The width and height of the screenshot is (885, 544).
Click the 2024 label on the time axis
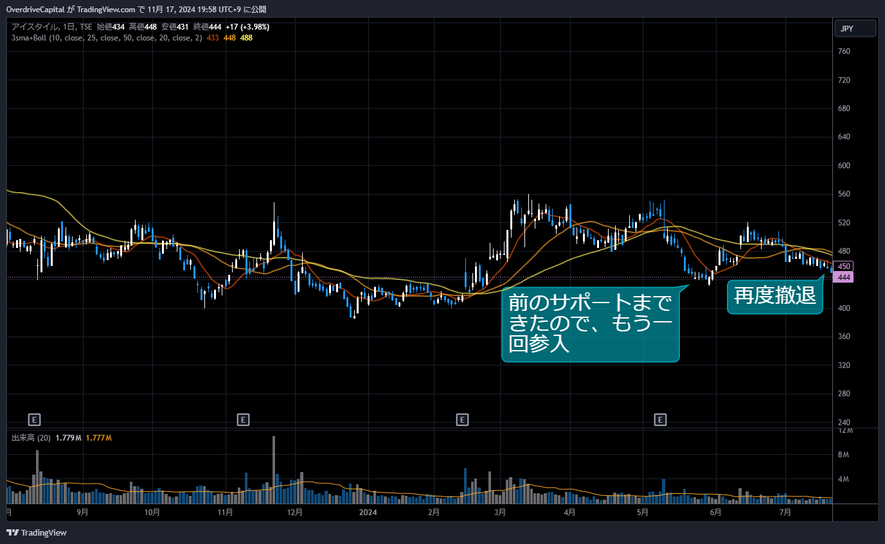click(368, 513)
